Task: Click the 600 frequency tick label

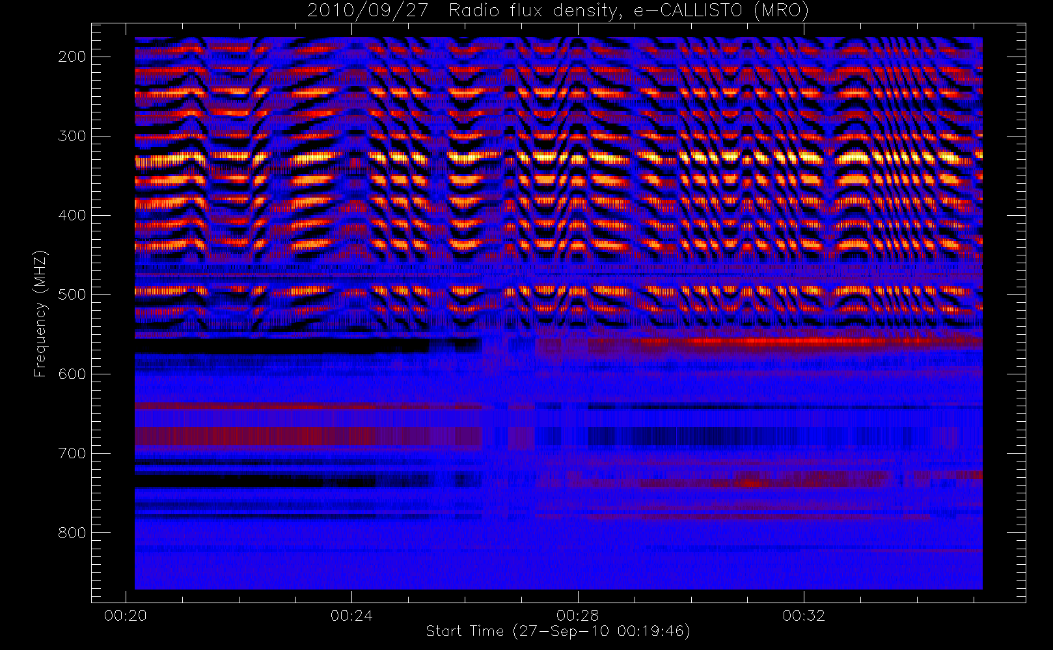Action: (x=72, y=374)
